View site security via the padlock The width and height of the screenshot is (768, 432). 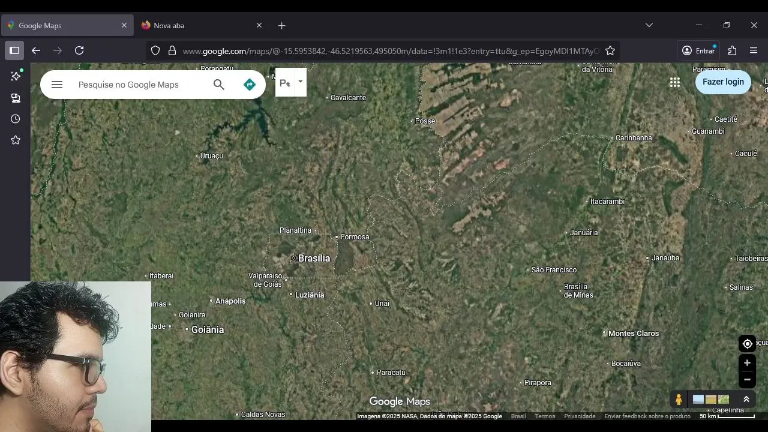[172, 51]
